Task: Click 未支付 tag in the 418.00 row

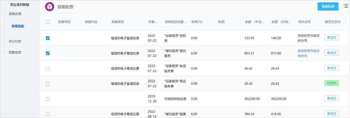Action: (x=332, y=113)
